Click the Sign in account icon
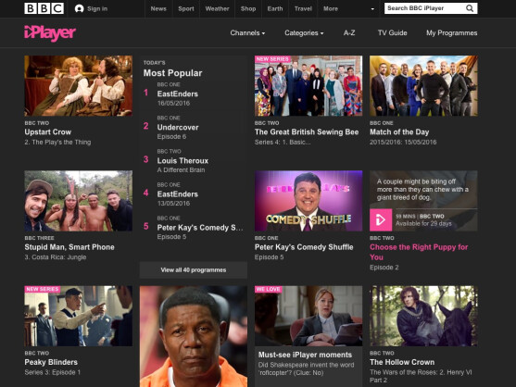Image resolution: width=516 pixels, height=387 pixels. pos(79,9)
